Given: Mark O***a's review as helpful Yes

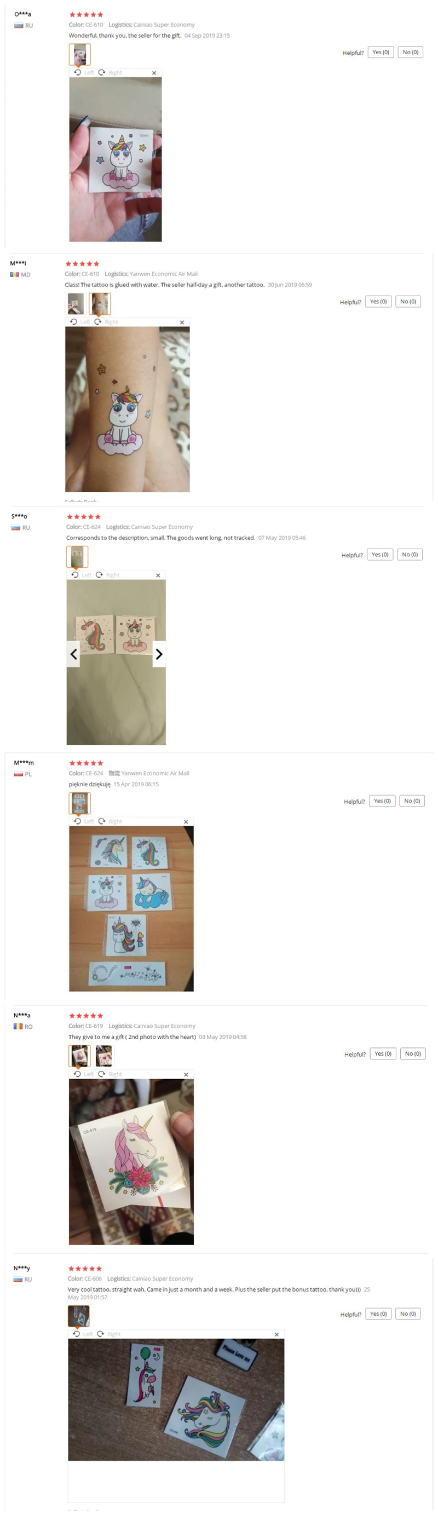Looking at the screenshot, I should click(381, 53).
